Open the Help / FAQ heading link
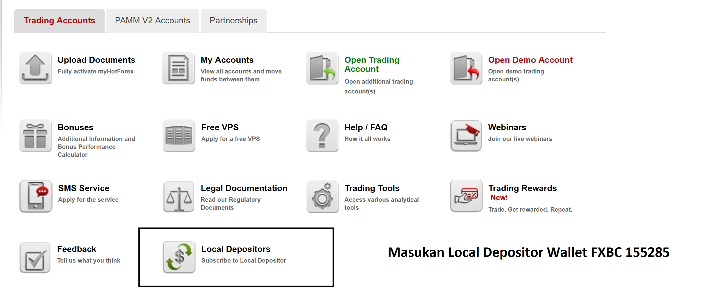Screen dimensions: 728x293 366,127
